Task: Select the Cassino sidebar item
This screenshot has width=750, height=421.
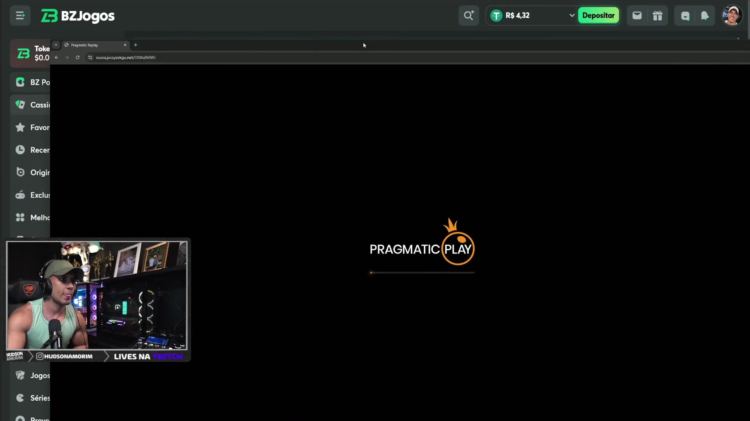Action: [x=30, y=105]
